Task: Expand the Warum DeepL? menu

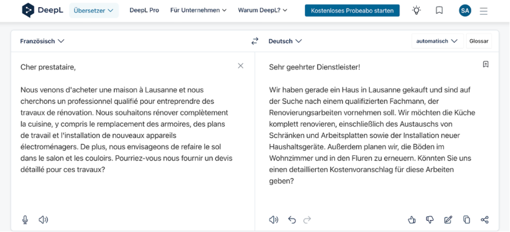Action: [263, 10]
